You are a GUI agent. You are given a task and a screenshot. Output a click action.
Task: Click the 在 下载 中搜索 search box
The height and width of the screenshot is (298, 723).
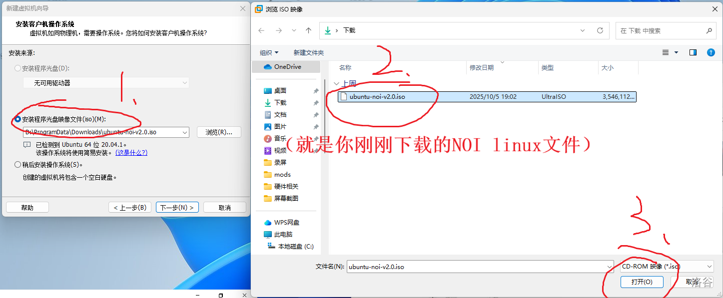point(660,30)
